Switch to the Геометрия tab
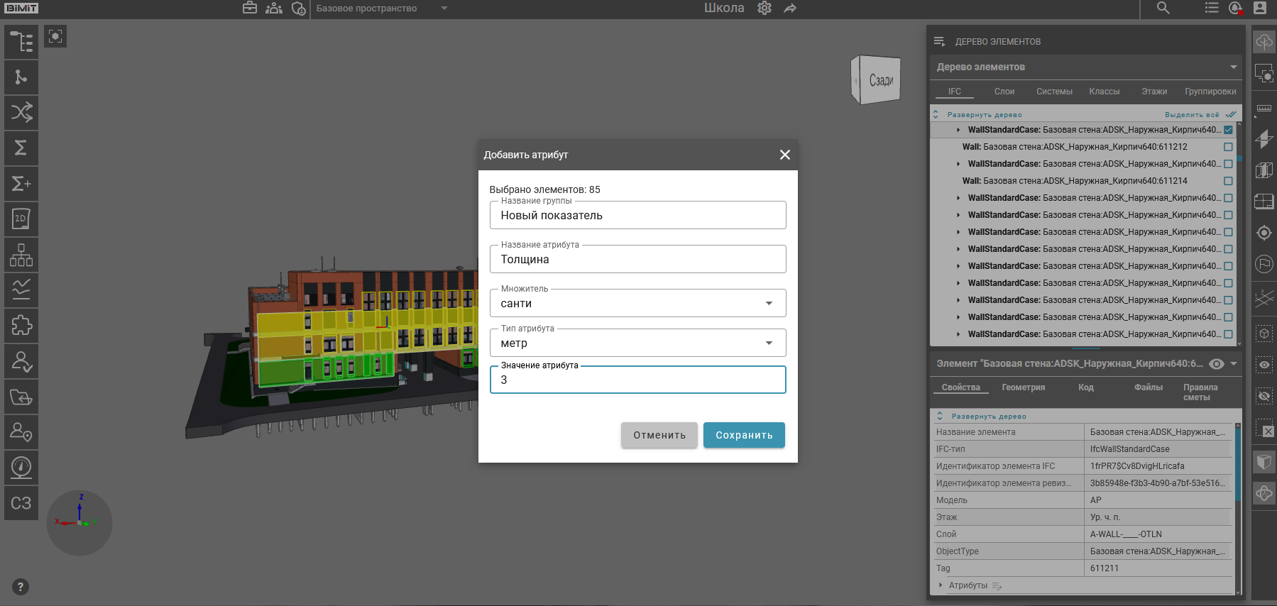 click(1023, 387)
